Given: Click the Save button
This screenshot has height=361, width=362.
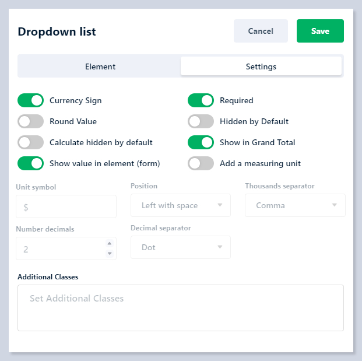Looking at the screenshot, I should pyautogui.click(x=320, y=31).
